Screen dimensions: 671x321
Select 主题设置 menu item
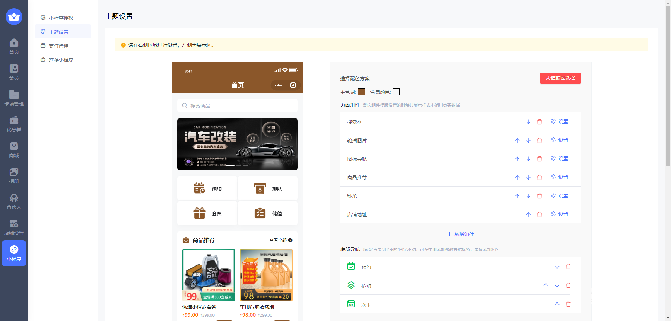(63, 31)
